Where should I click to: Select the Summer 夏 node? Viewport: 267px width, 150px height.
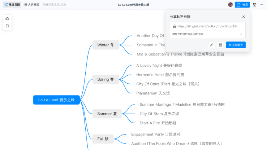pos(107,114)
